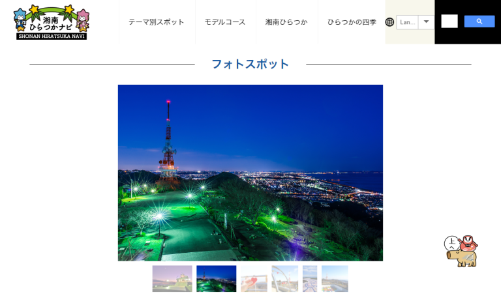Open the language selection dropdown arrow
The height and width of the screenshot is (303, 501).
coord(426,22)
